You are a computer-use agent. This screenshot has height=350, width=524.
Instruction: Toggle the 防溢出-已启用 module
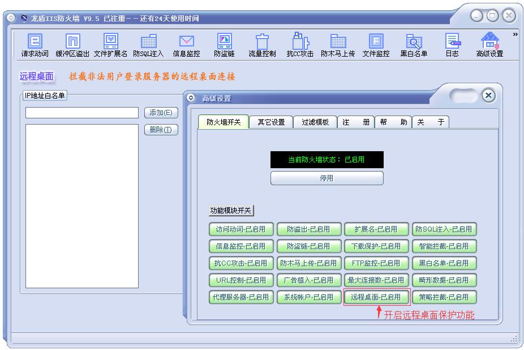[309, 229]
